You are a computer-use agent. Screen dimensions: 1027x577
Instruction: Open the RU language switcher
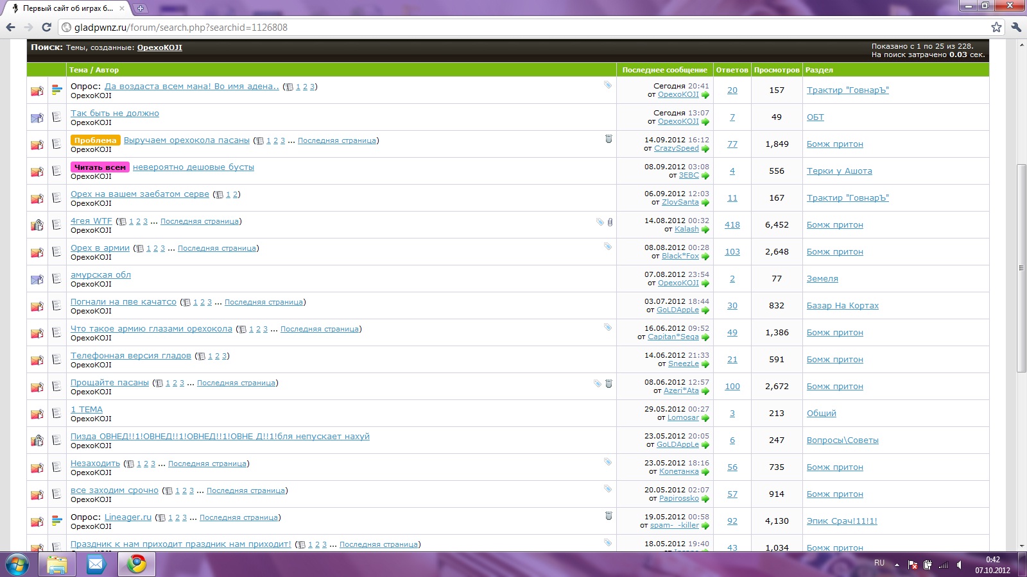tap(879, 563)
